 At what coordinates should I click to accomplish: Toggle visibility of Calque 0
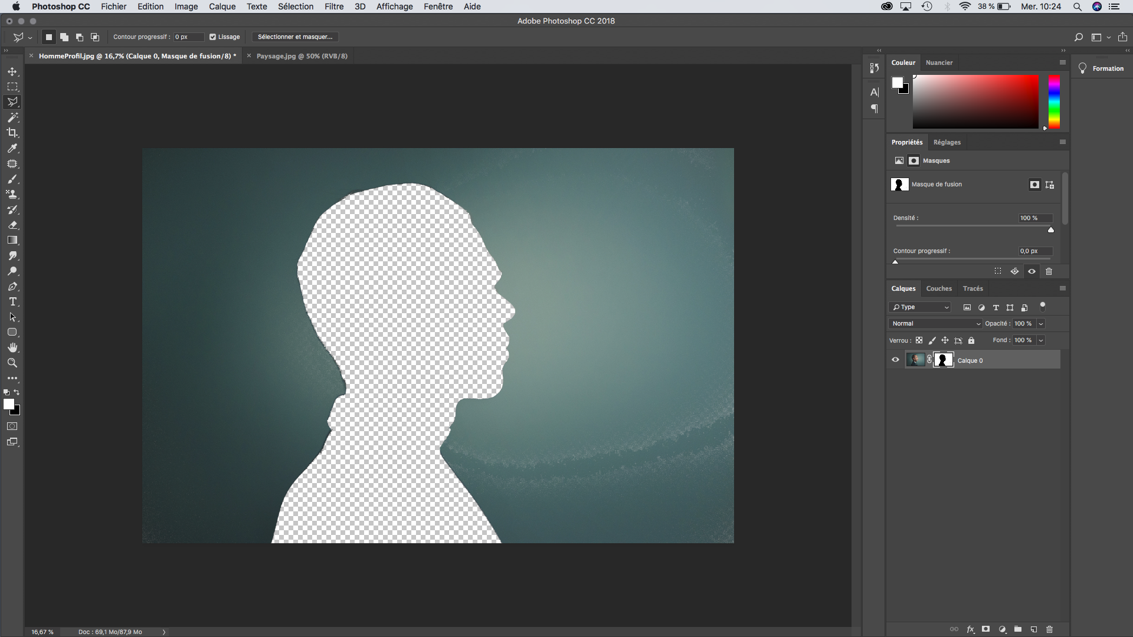pos(896,360)
